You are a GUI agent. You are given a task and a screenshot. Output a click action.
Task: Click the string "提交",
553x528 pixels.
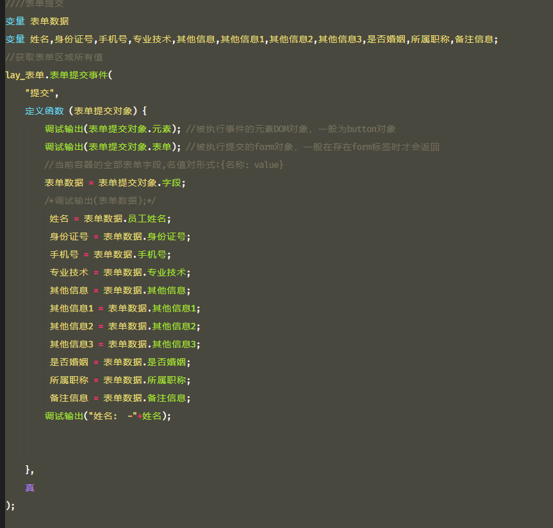coord(42,93)
